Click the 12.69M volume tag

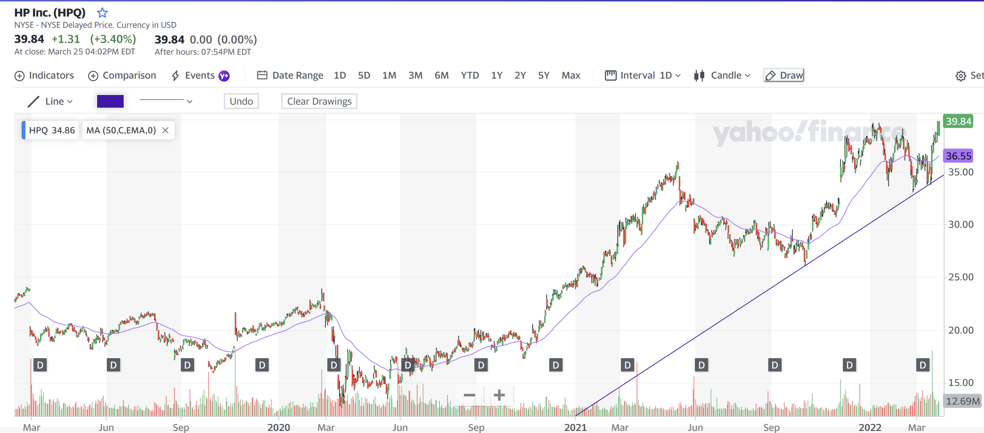[963, 401]
